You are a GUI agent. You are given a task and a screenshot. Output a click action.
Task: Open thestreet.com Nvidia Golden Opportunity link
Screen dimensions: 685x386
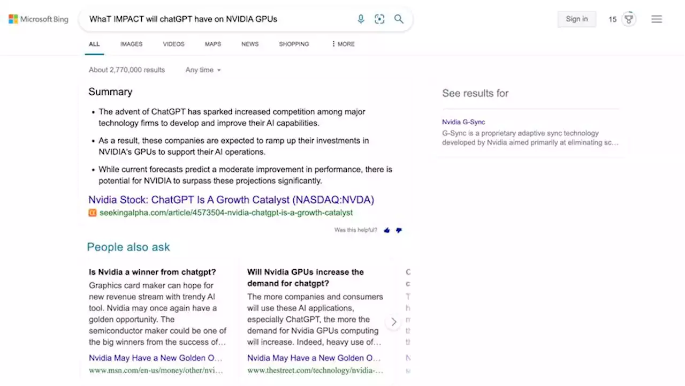(314, 358)
